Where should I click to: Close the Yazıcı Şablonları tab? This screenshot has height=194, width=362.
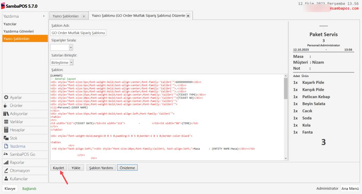click(84, 16)
